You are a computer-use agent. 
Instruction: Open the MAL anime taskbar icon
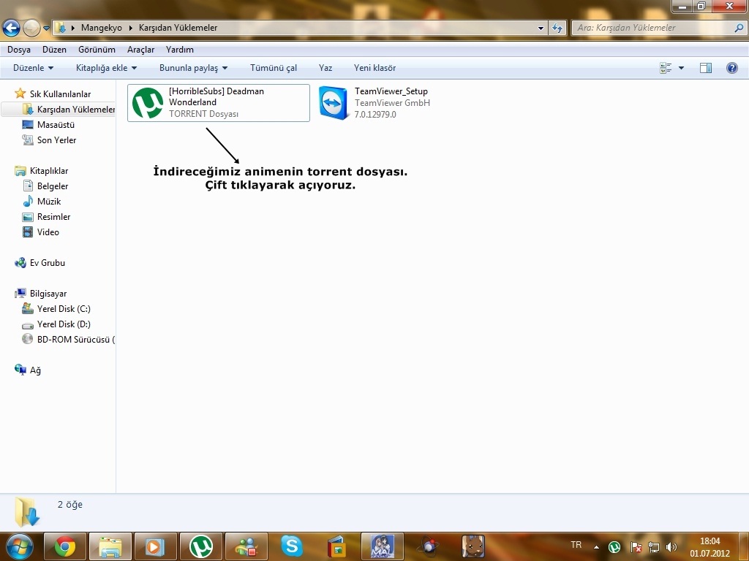pos(382,546)
